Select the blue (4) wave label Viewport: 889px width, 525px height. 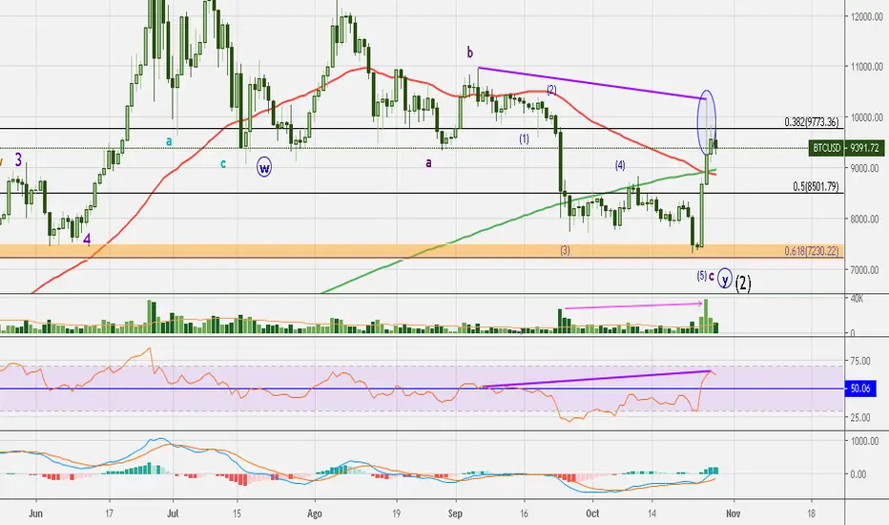coord(620,165)
